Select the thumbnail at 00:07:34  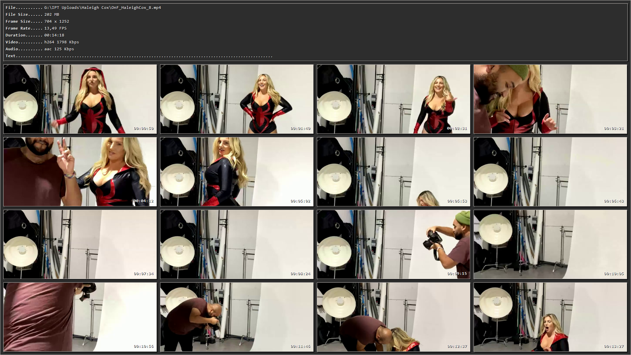80,244
